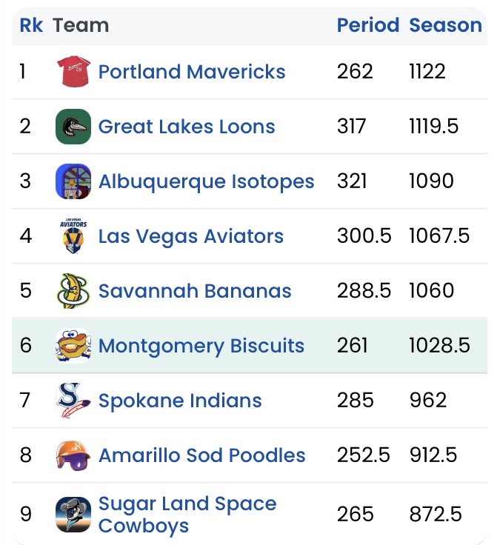Screen dimensions: 500x545
Task: Click the Portland Mavericks red jersey logo
Action: (x=73, y=71)
